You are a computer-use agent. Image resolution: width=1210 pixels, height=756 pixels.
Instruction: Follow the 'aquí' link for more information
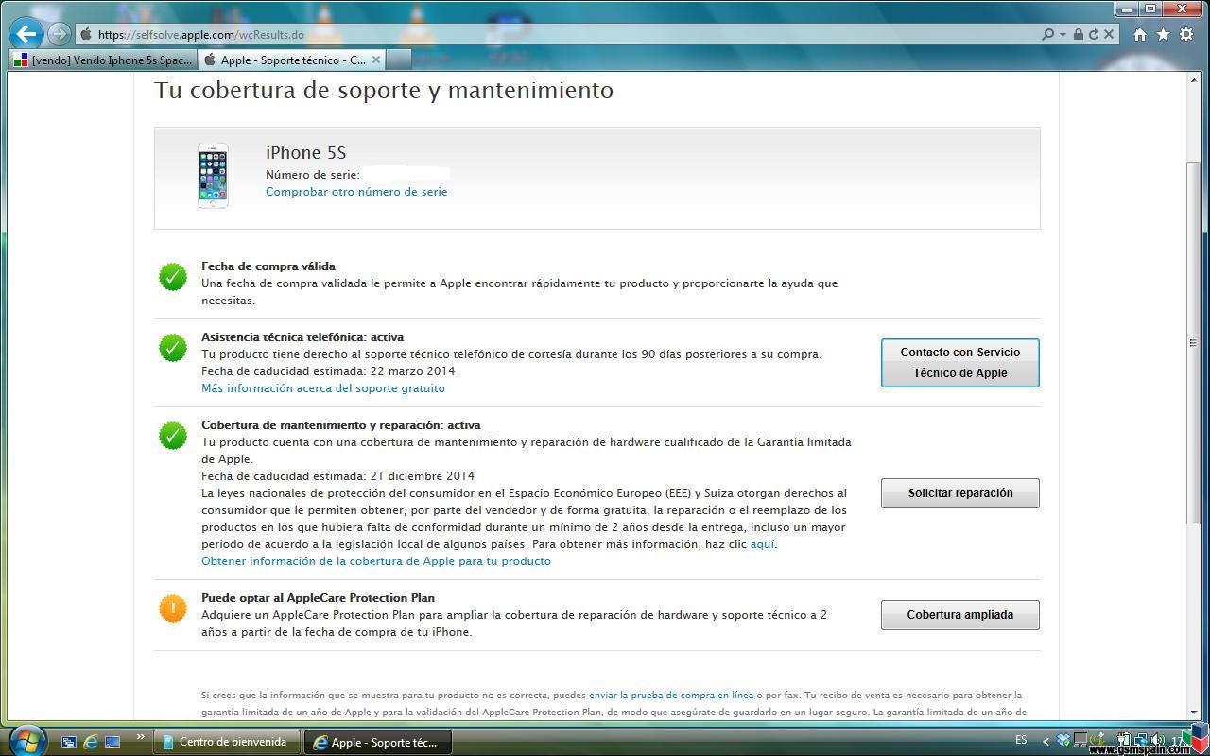pyautogui.click(x=763, y=544)
